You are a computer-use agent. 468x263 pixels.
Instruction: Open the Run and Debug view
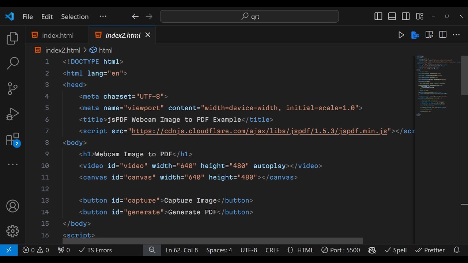pos(12,114)
